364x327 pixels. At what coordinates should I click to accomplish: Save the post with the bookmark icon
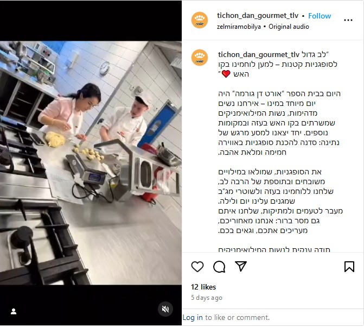349,267
